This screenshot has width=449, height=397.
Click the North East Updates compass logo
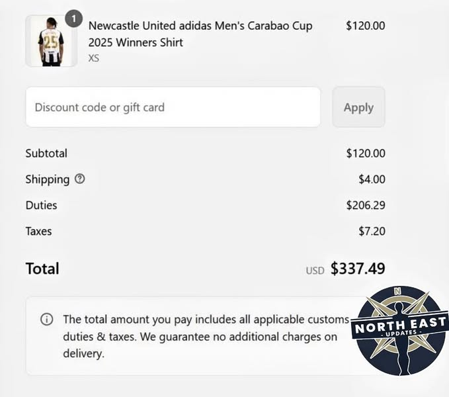400,331
